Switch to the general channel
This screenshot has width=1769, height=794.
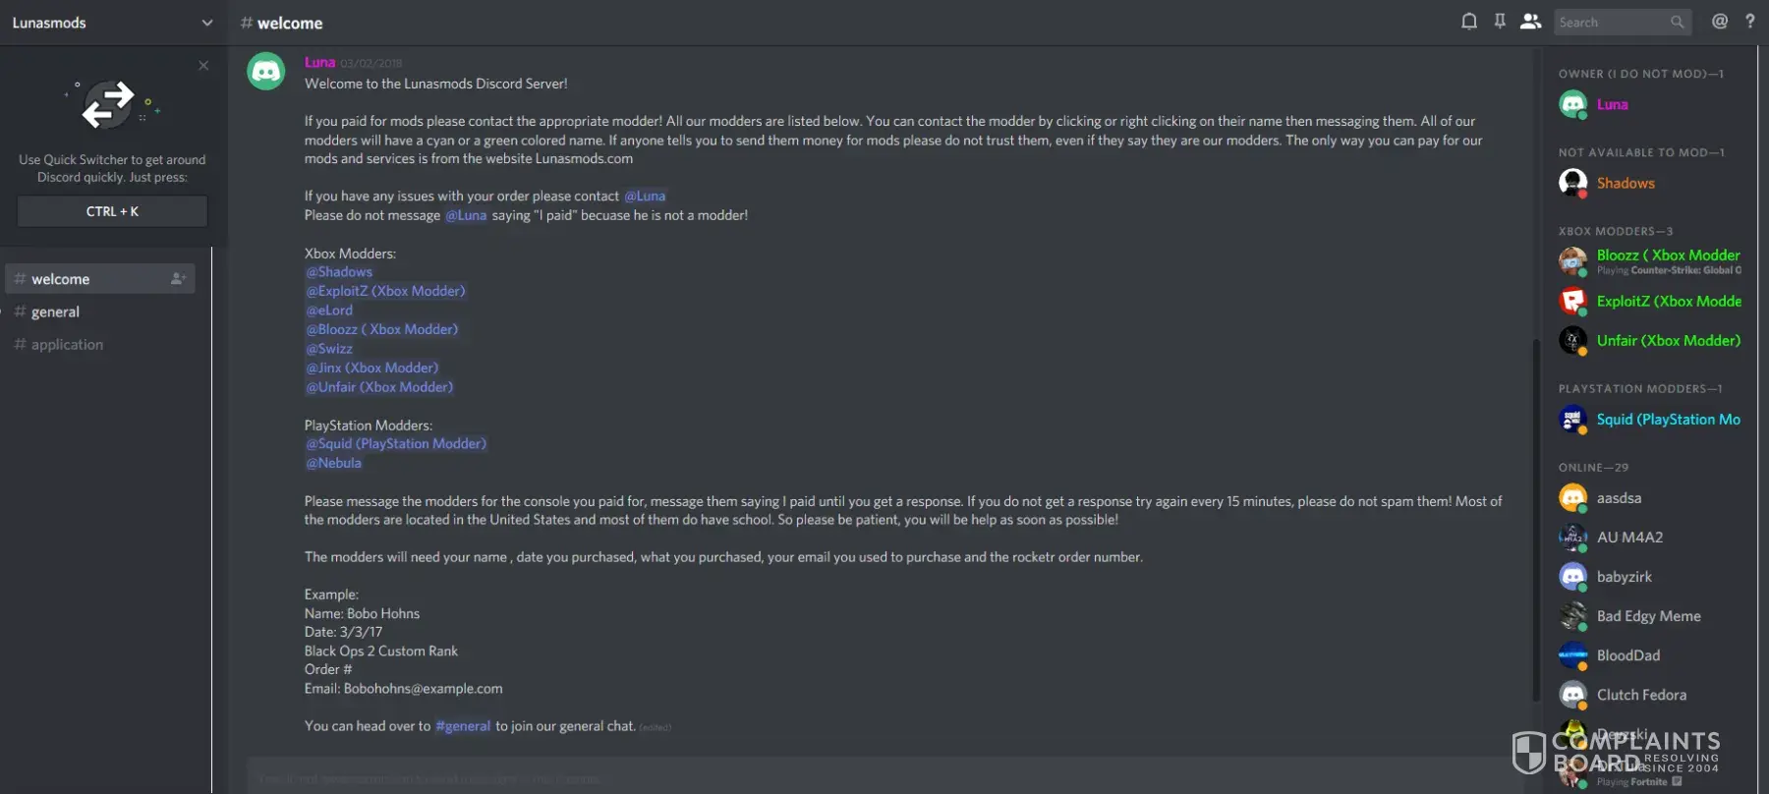click(x=55, y=312)
